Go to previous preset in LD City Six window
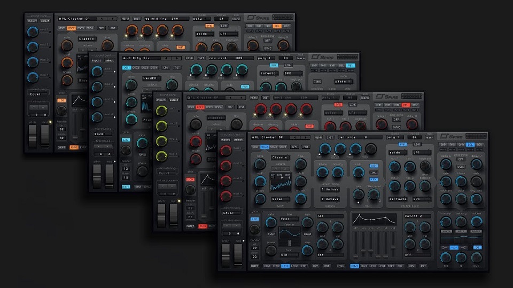The height and width of the screenshot is (288, 513). tap(166, 58)
